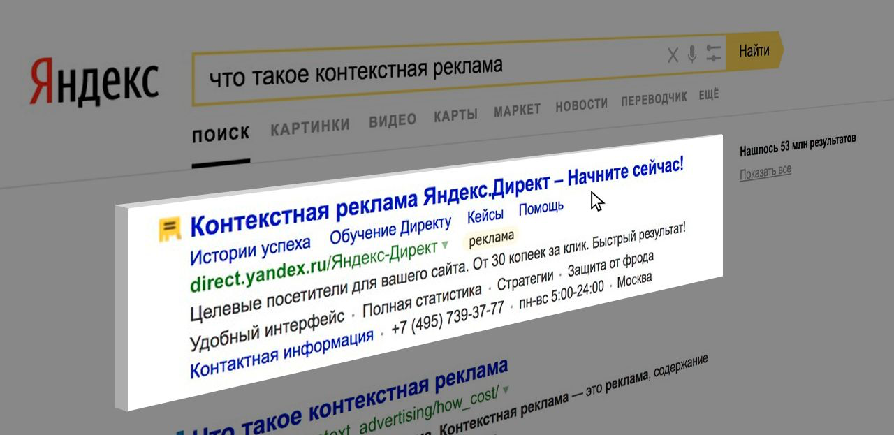Open the Контактная информация link

281,355
